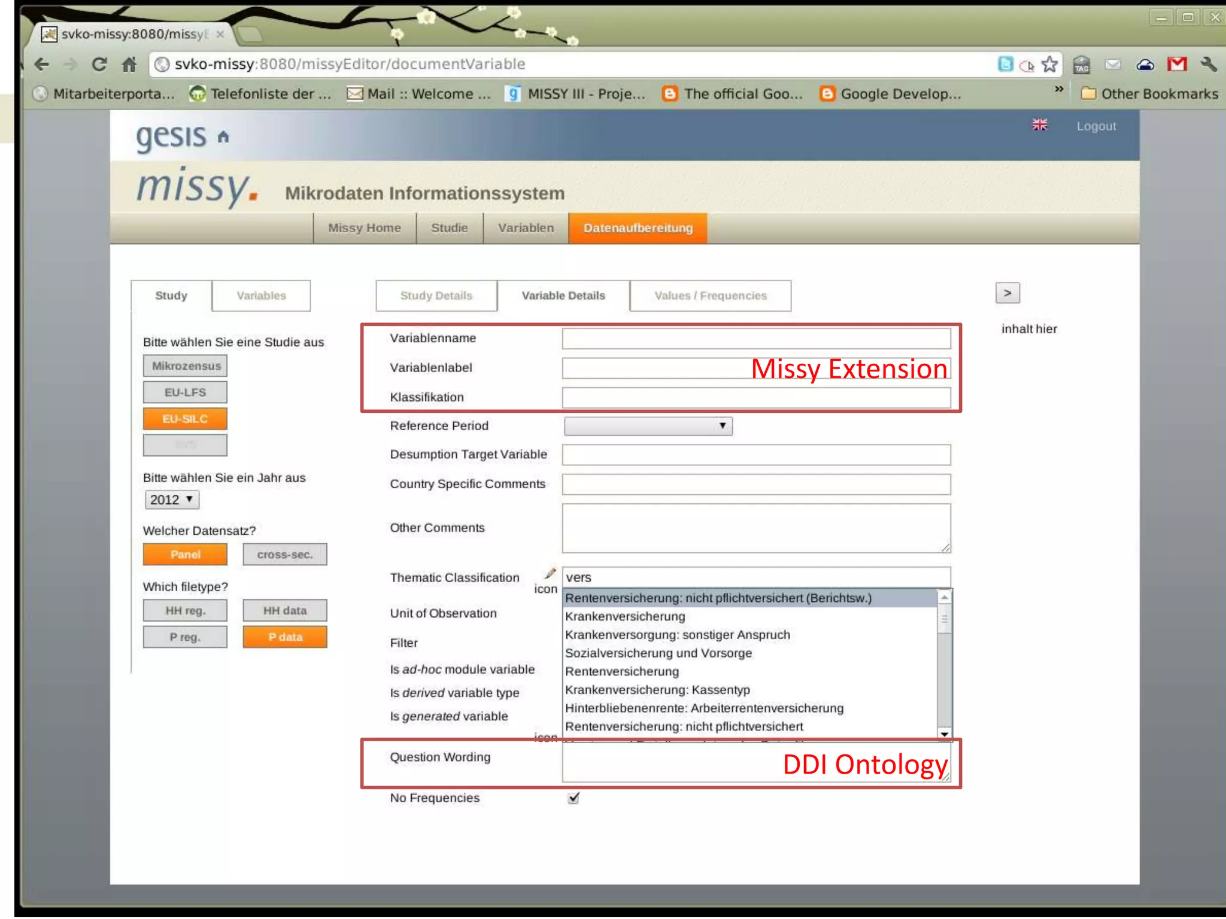Open the Google Develop... bookmark
This screenshot has height=919, width=1226.
pyautogui.click(x=891, y=94)
